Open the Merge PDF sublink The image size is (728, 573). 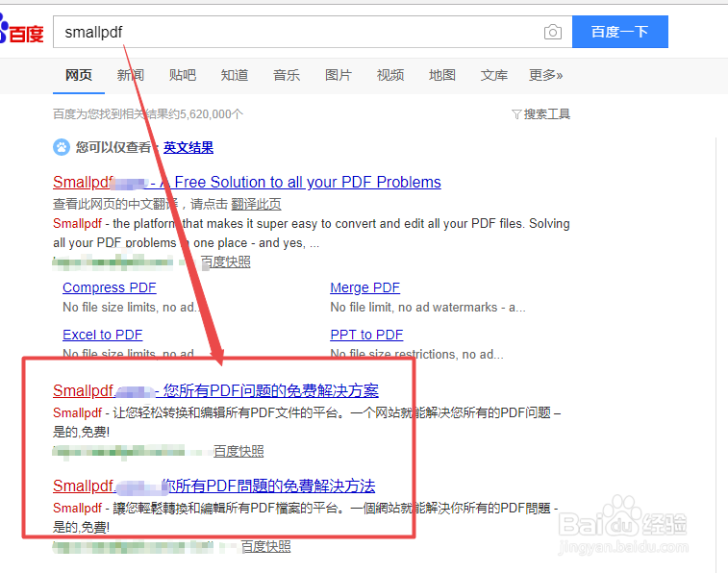(x=364, y=287)
